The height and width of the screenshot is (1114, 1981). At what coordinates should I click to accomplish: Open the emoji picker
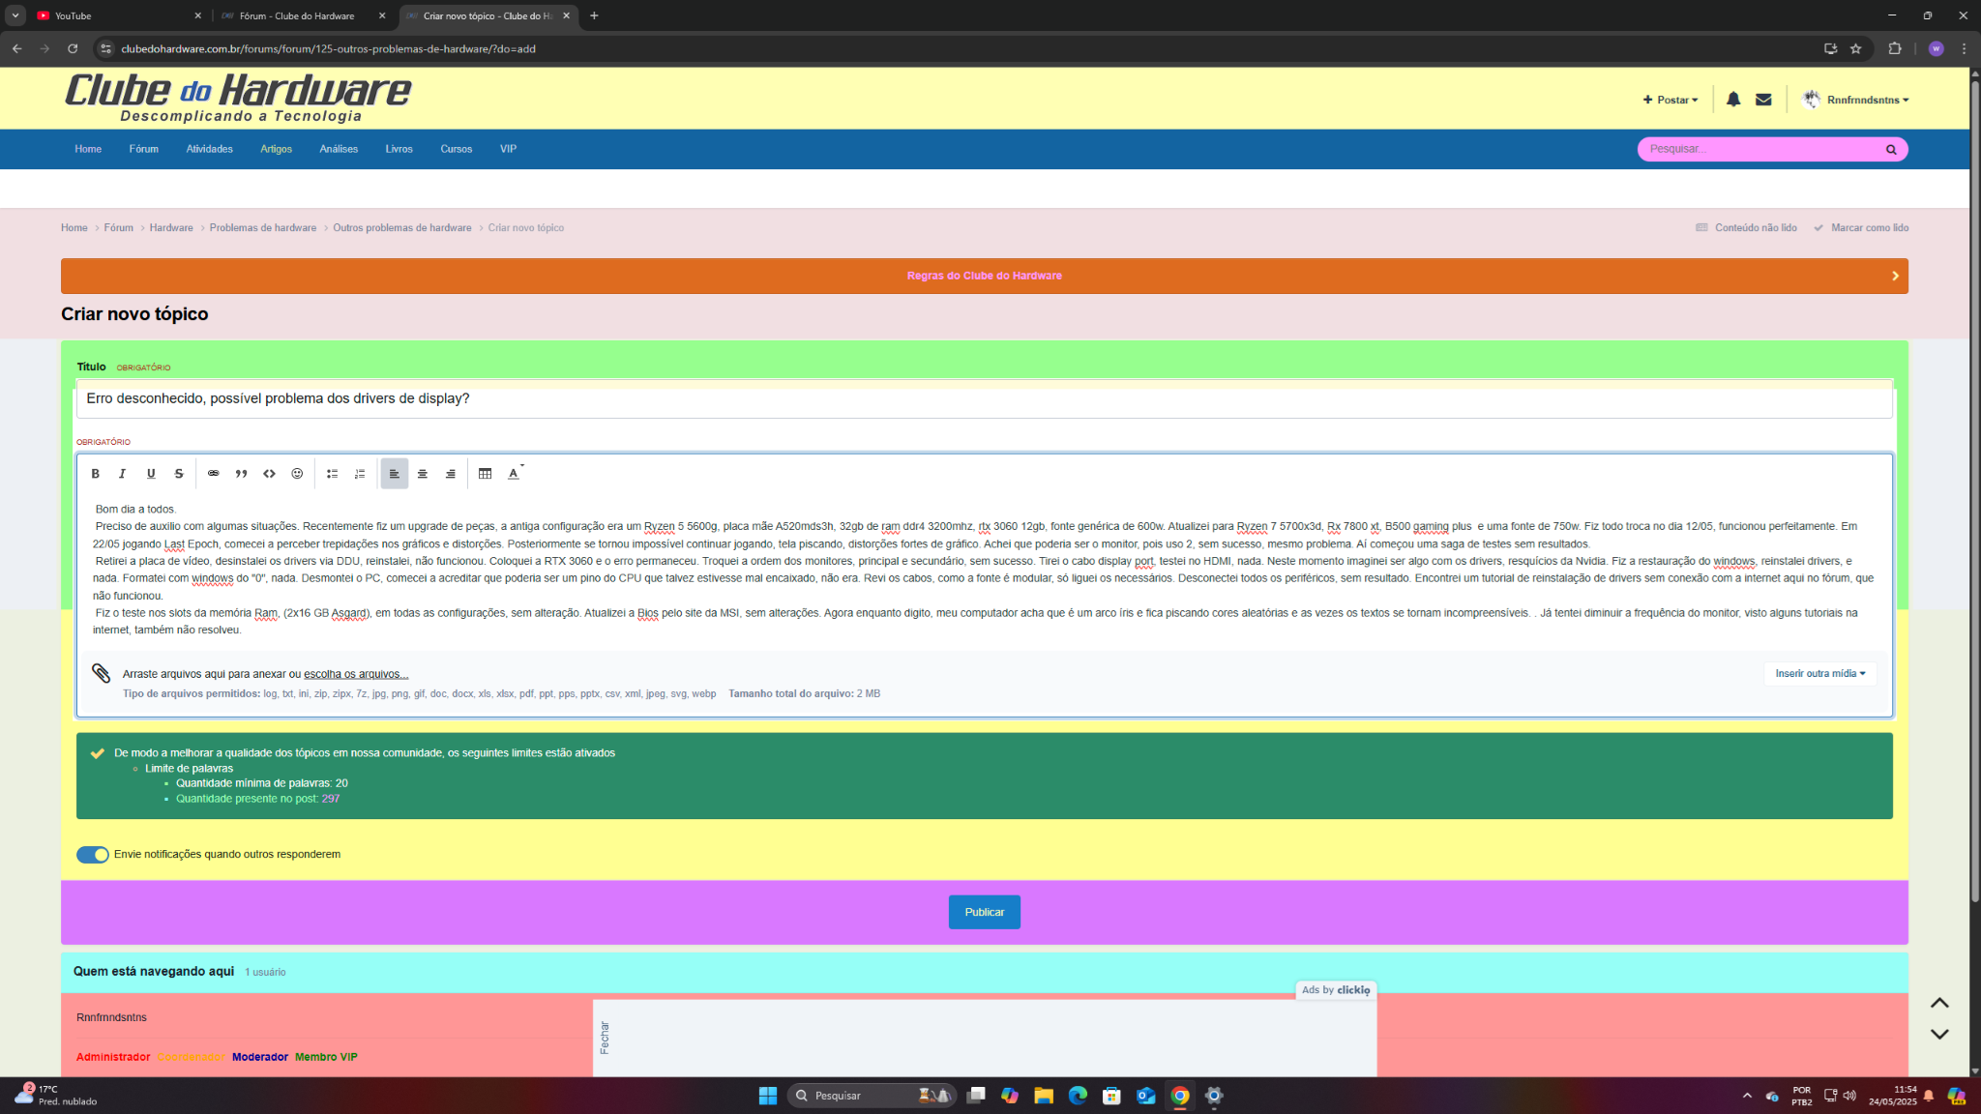(x=297, y=474)
